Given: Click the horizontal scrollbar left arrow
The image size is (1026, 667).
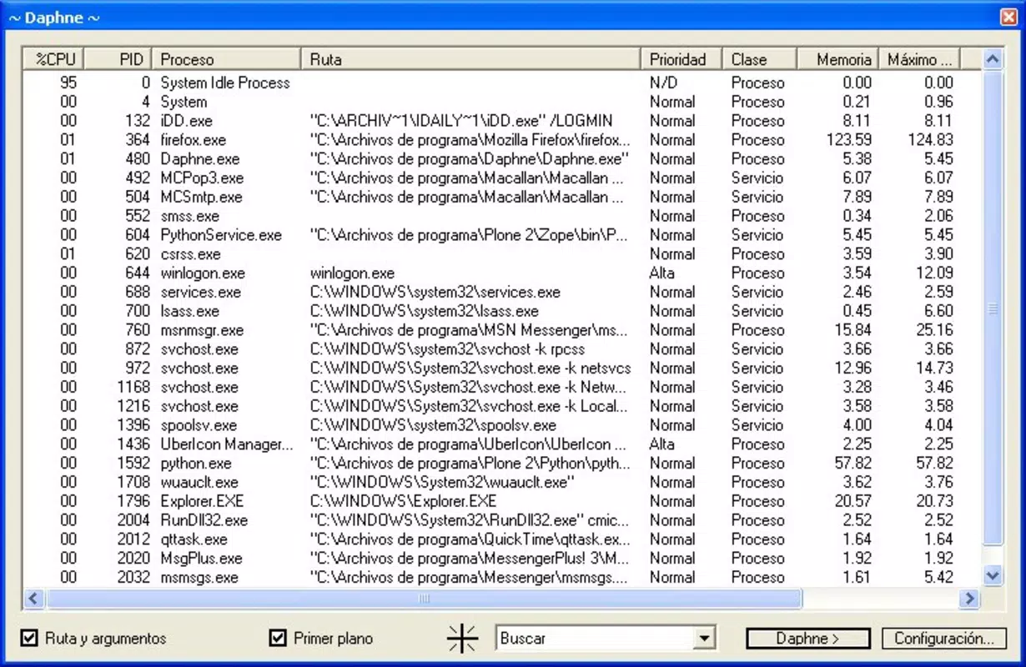Looking at the screenshot, I should pyautogui.click(x=33, y=598).
